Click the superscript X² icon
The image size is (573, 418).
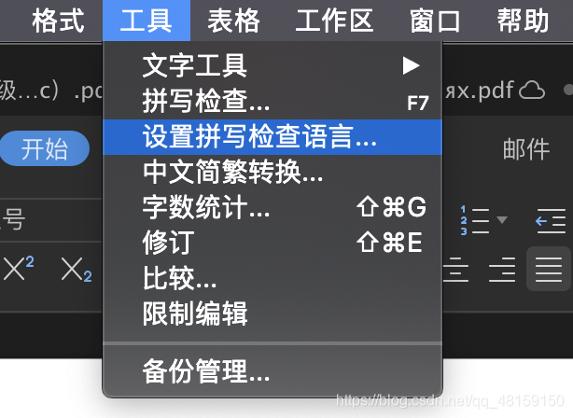19,269
